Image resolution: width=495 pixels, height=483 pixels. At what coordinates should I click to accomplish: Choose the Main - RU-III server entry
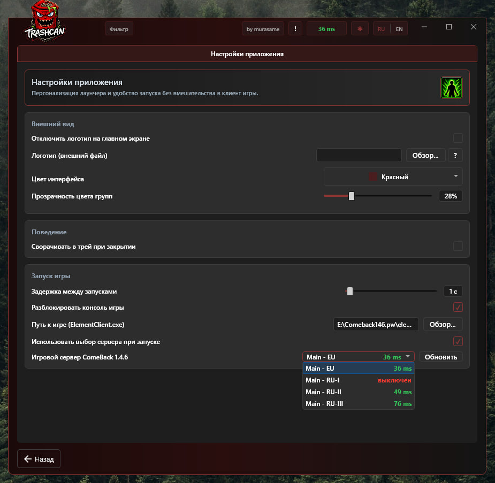click(x=359, y=403)
